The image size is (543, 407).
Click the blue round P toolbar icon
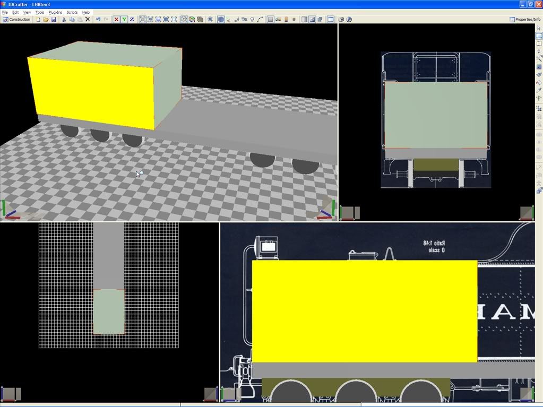(349, 20)
